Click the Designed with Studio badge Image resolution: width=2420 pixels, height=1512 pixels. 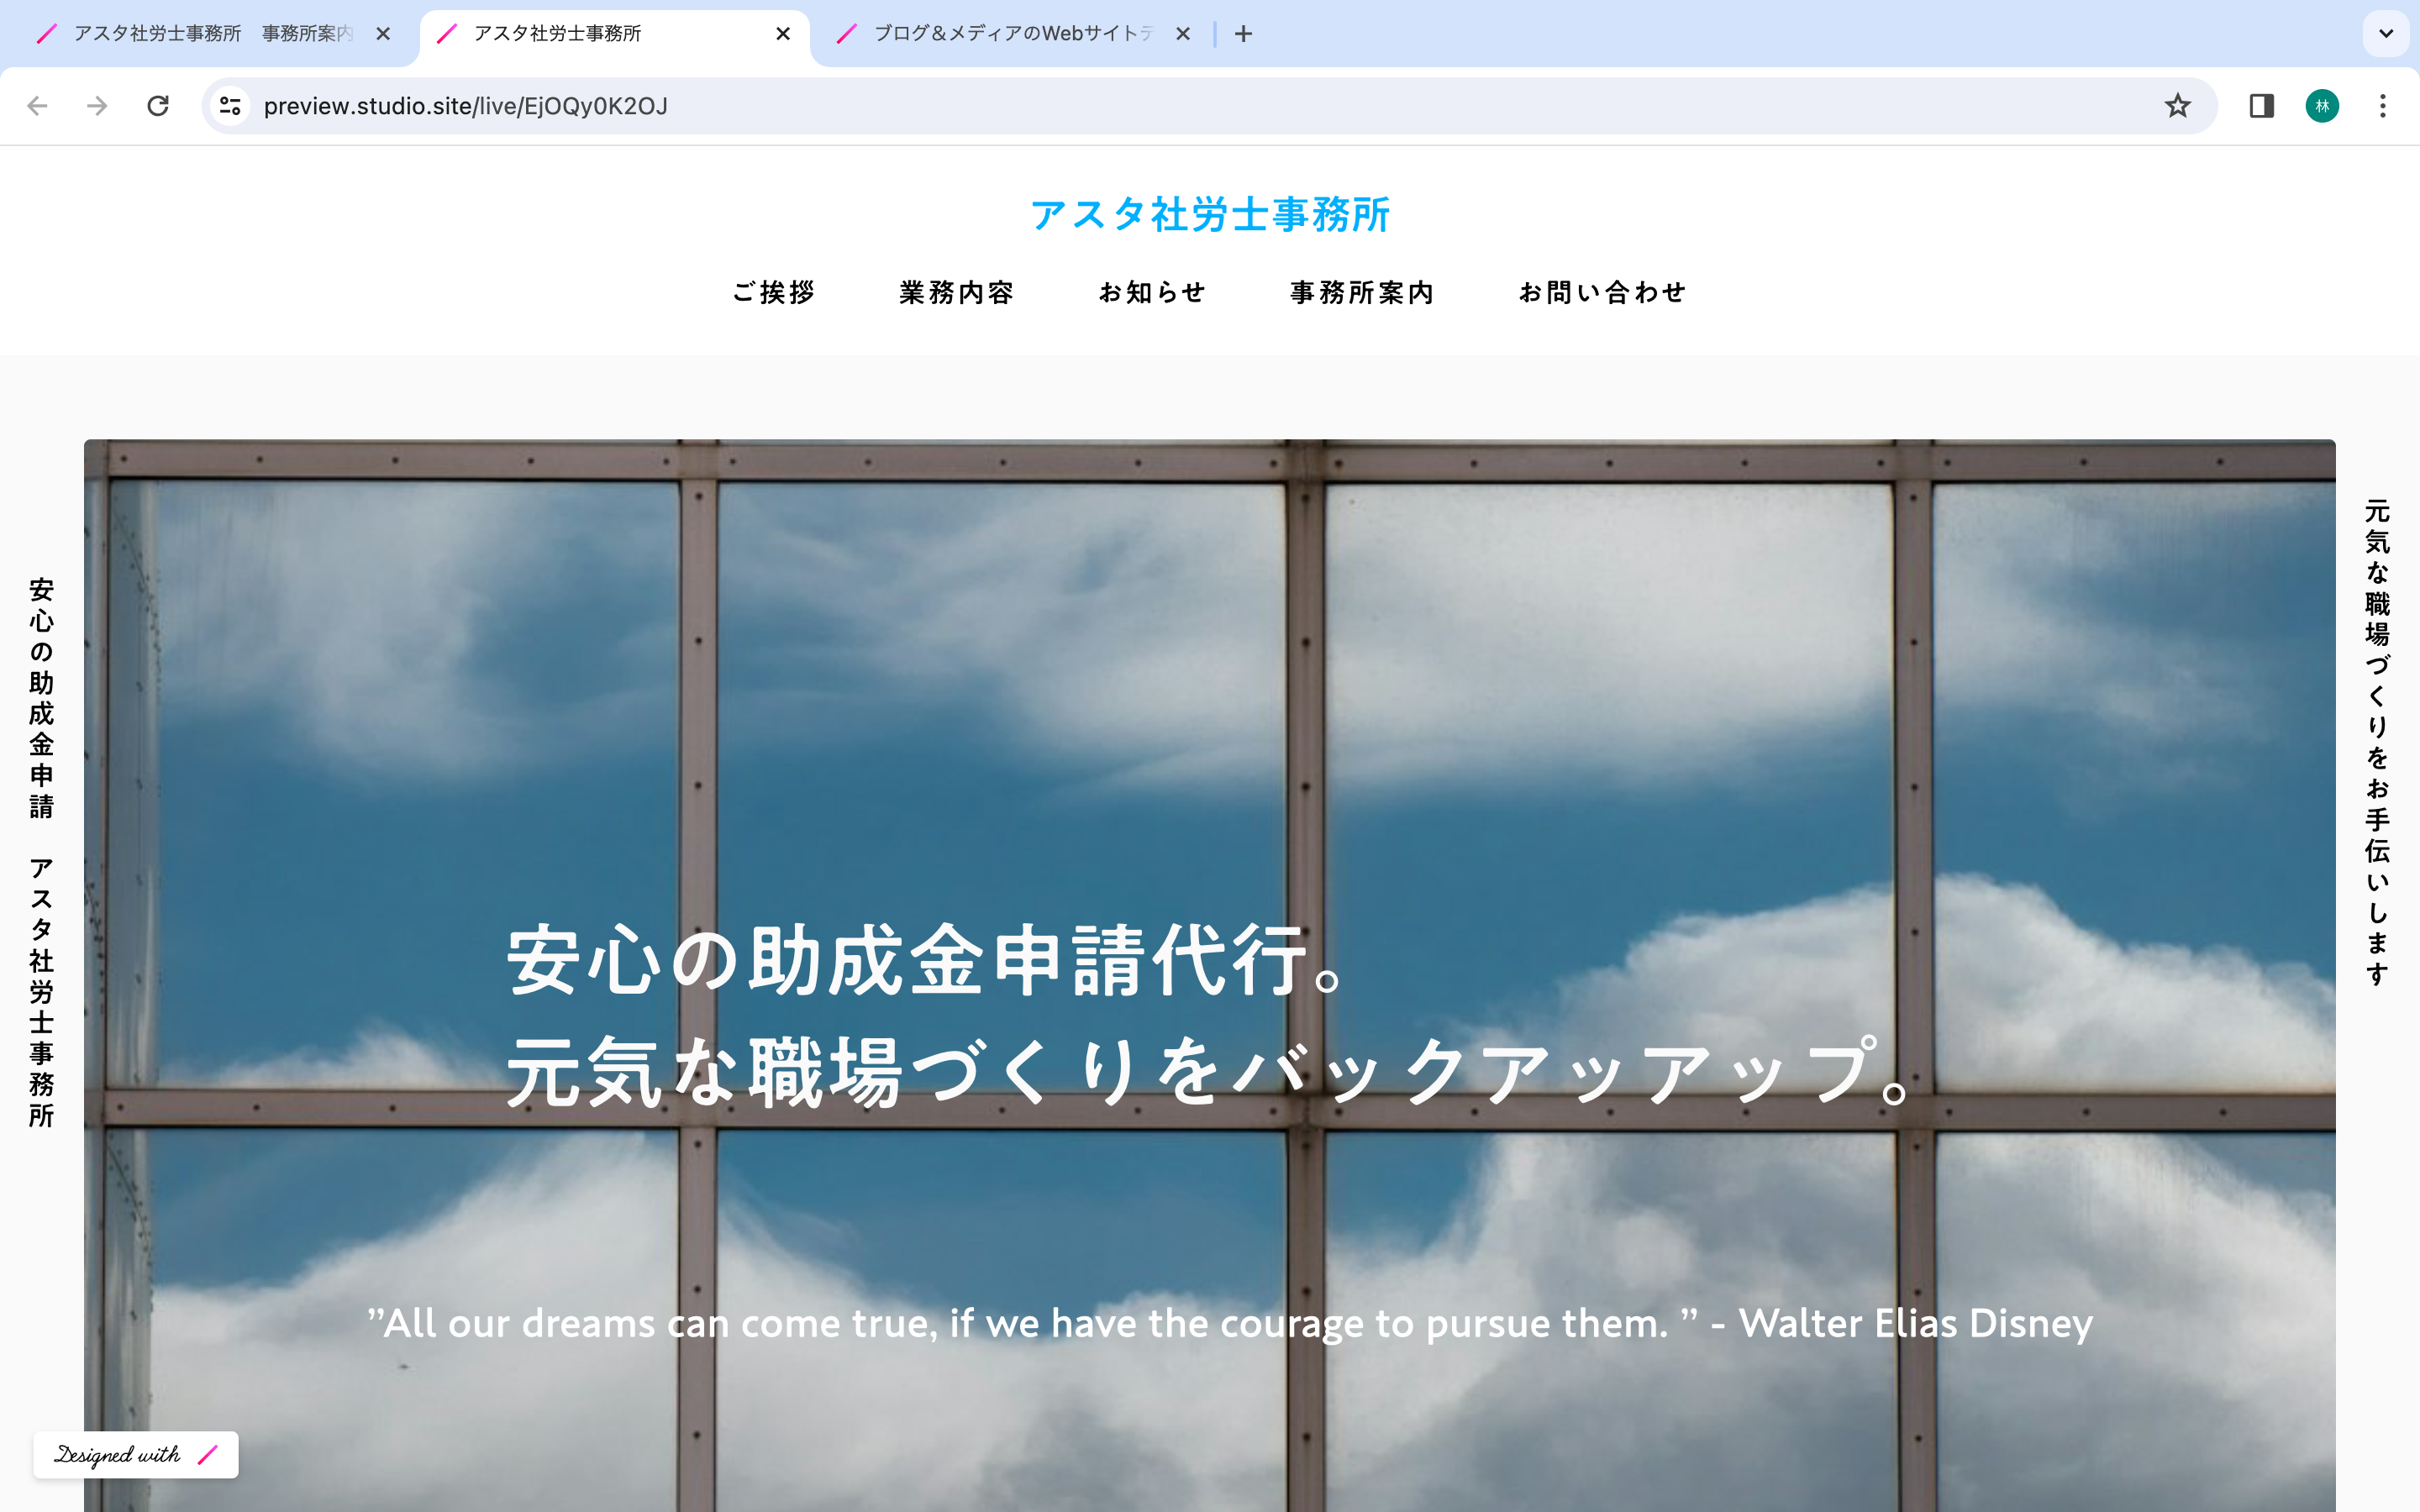point(136,1454)
